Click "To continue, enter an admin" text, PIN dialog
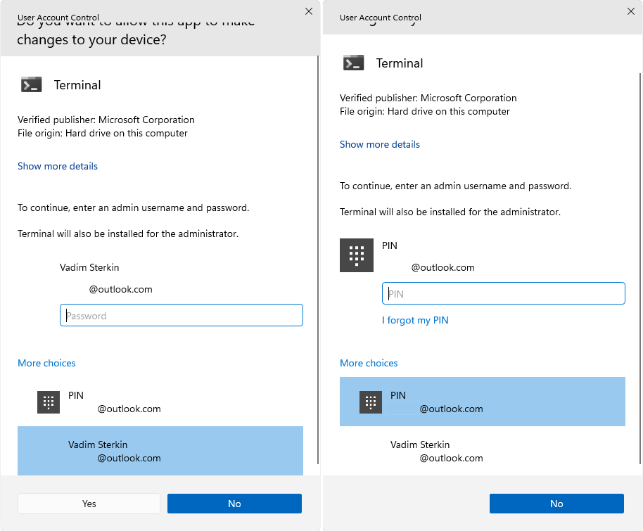The image size is (643, 531). pyautogui.click(x=456, y=186)
